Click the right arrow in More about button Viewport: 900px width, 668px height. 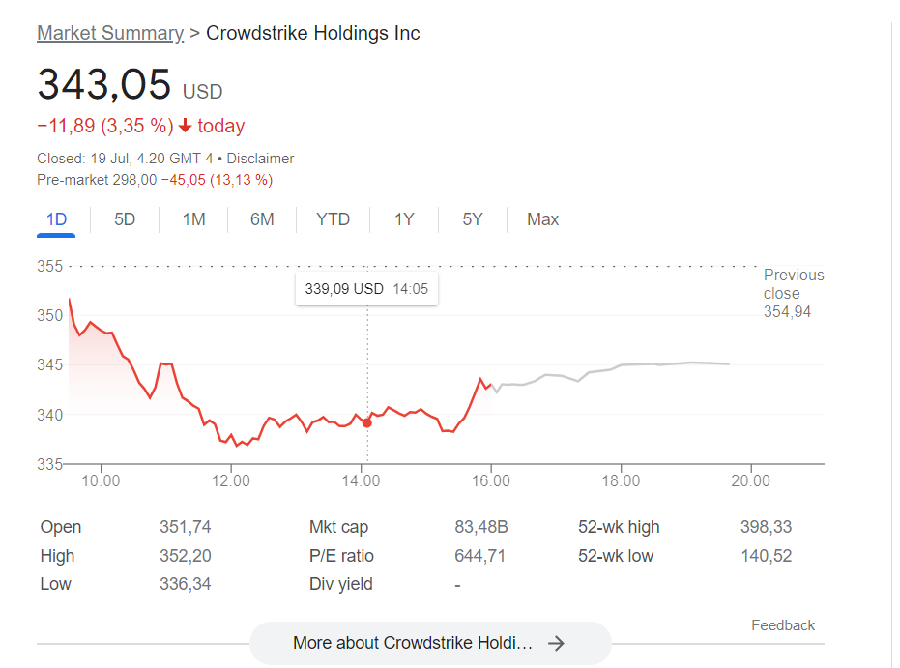pos(556,643)
